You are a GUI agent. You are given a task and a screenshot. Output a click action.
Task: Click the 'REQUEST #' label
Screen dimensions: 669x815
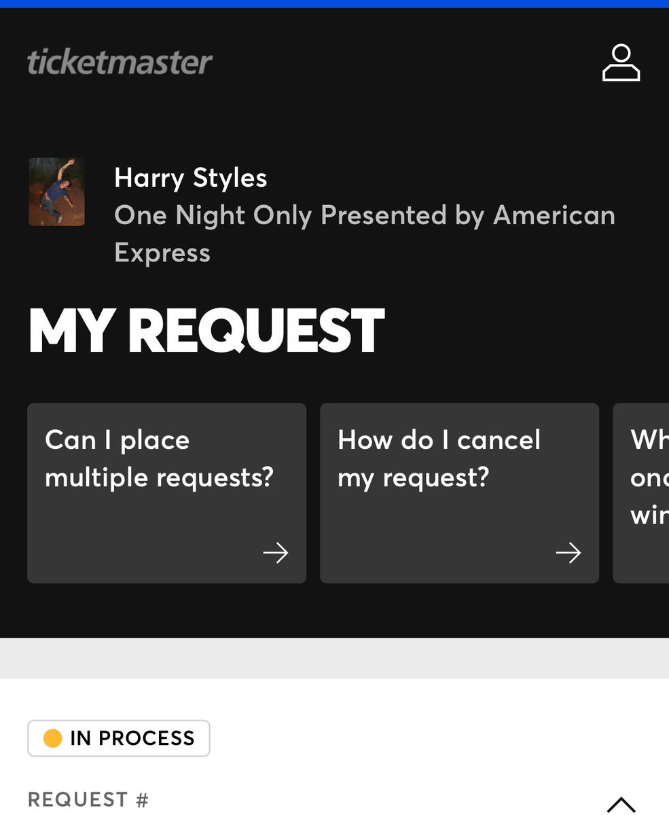(x=88, y=799)
